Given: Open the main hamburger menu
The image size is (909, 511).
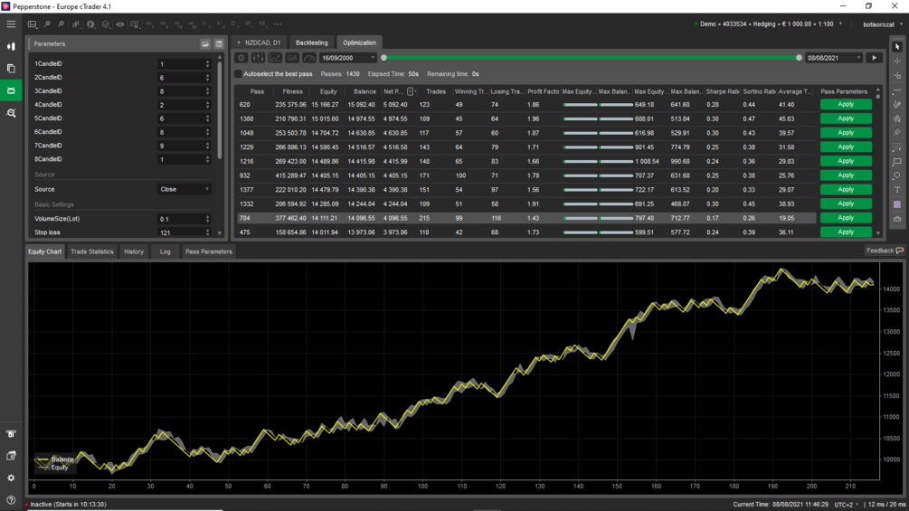Looking at the screenshot, I should click(x=11, y=24).
